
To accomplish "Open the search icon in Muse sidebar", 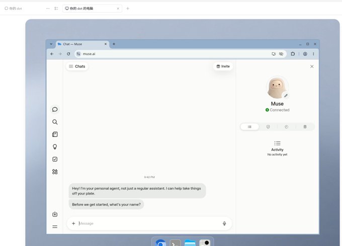I will 55,122.
